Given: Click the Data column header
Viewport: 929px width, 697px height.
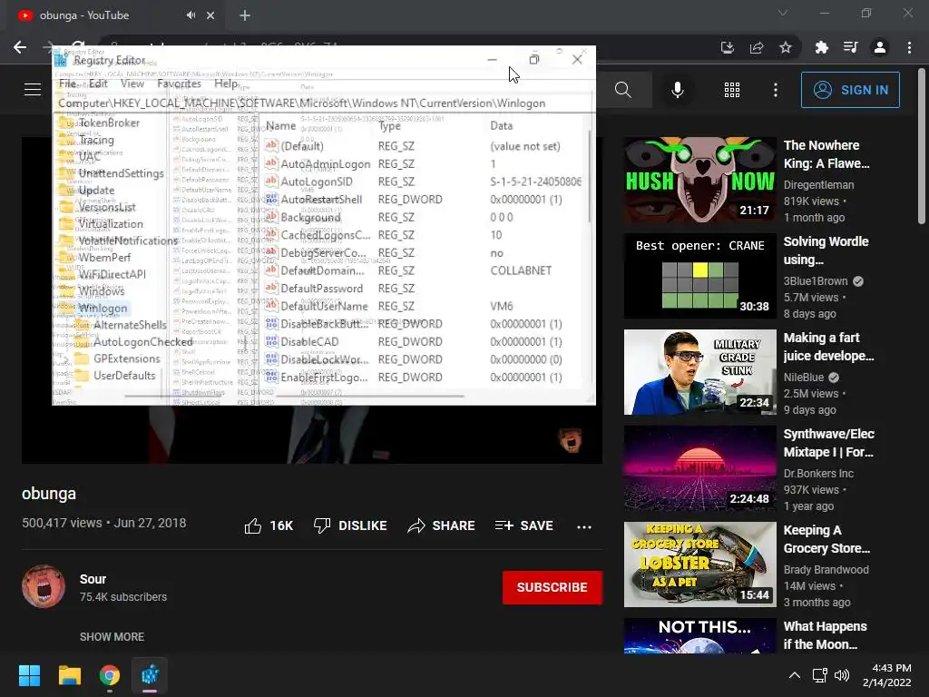Looking at the screenshot, I should (501, 125).
